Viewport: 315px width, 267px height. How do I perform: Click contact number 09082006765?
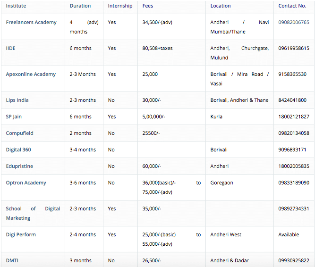[294, 22]
